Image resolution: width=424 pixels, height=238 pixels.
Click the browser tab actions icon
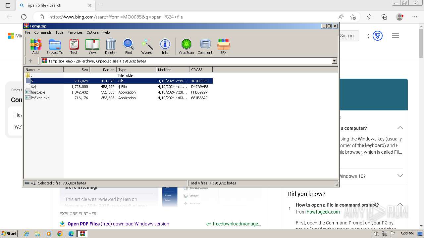tap(8, 5)
